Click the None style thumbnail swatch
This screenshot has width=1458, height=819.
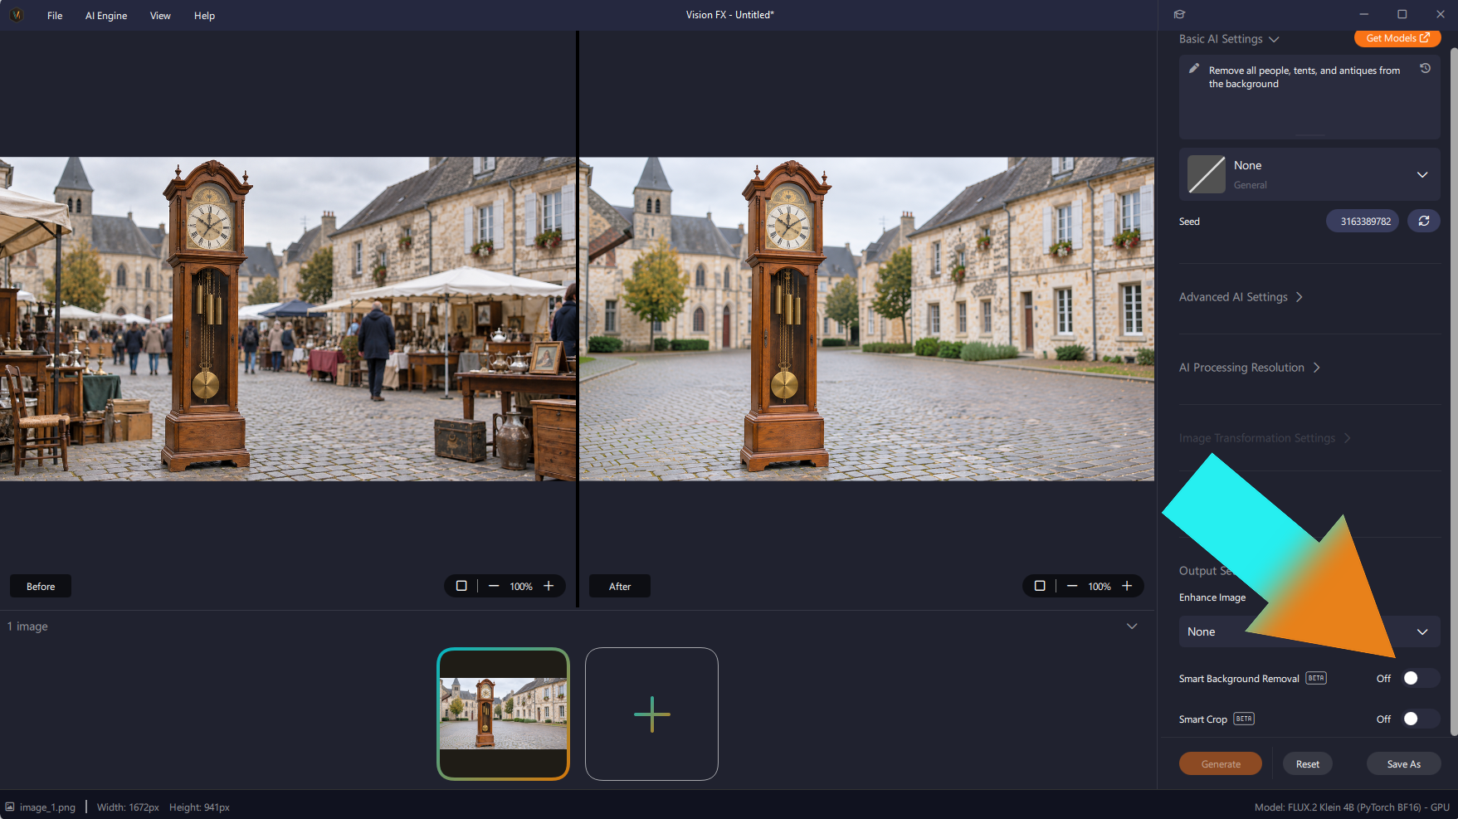[x=1207, y=174]
